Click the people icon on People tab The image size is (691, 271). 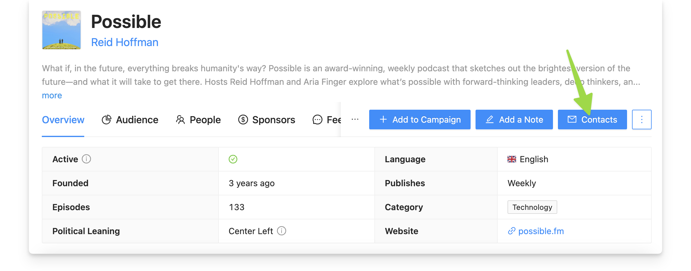(180, 120)
